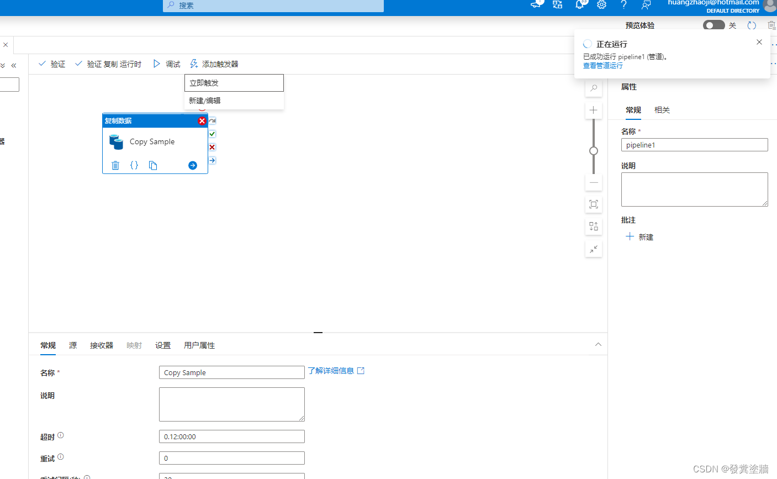
Task: Click pipeline 说明 description textarea
Action: pos(695,190)
